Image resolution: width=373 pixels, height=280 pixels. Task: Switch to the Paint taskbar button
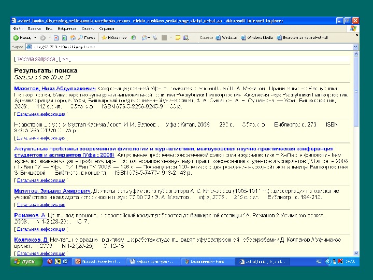[207, 261]
